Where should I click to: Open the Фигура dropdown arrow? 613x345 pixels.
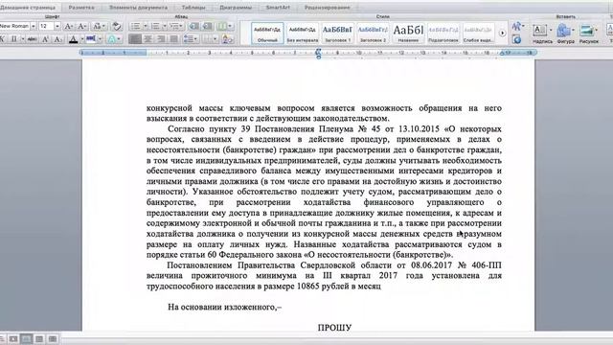tap(574, 30)
